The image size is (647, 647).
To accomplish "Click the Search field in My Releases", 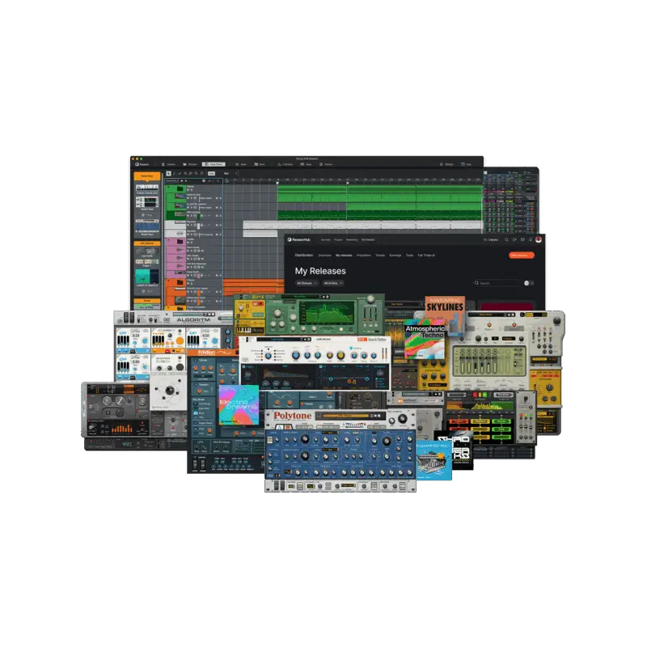I will click(x=497, y=283).
